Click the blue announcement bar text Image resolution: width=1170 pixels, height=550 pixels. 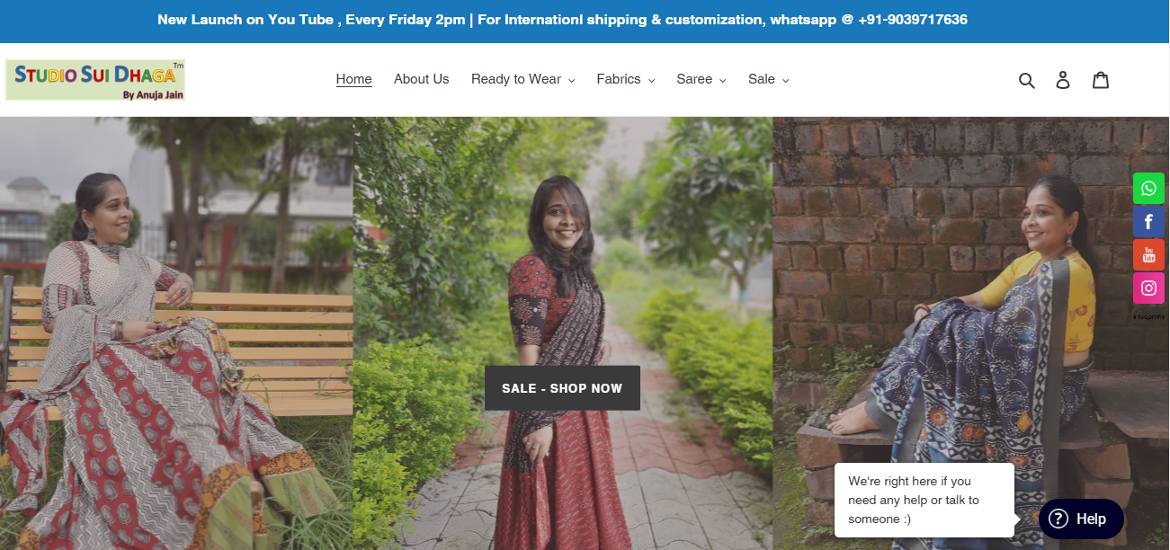click(x=562, y=20)
